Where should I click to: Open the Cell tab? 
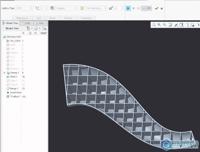(39, 18)
